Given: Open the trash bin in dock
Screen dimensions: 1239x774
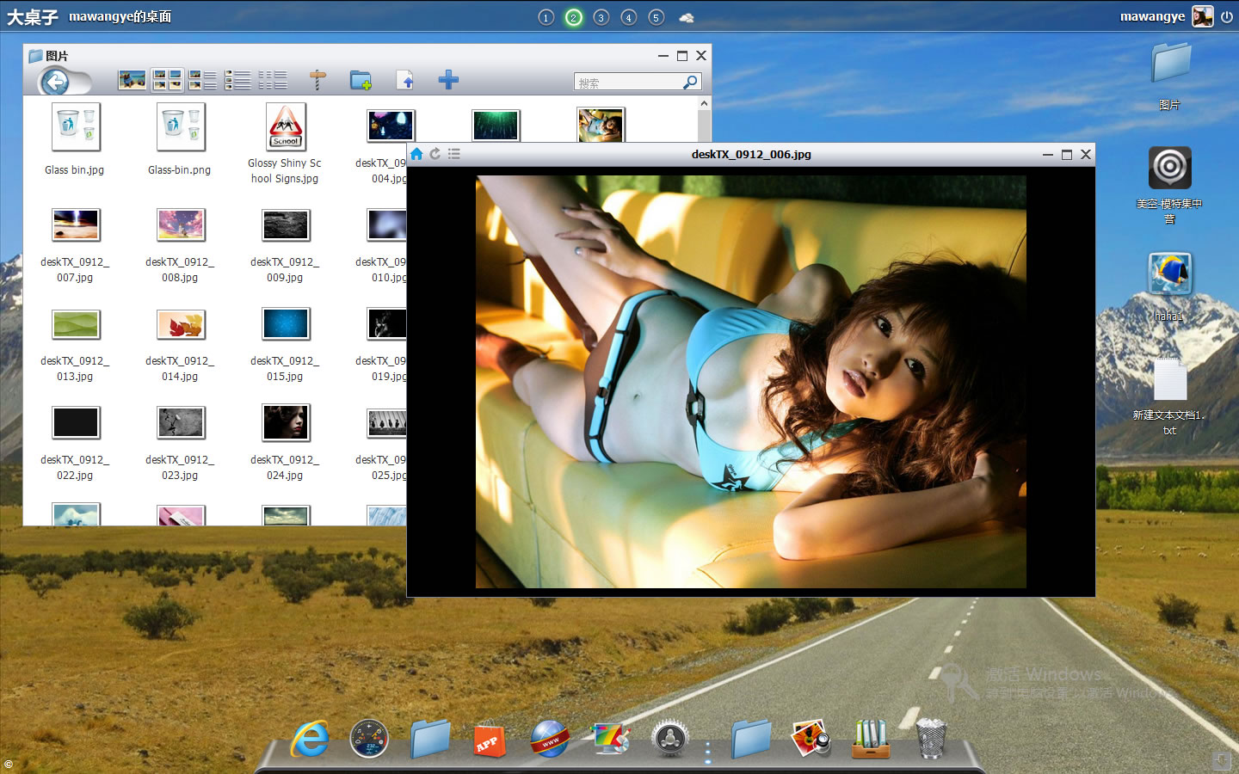Looking at the screenshot, I should click(x=931, y=738).
